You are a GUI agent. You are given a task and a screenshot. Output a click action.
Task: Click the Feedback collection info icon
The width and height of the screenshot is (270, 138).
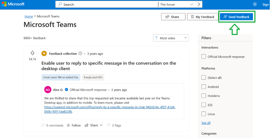(80, 54)
